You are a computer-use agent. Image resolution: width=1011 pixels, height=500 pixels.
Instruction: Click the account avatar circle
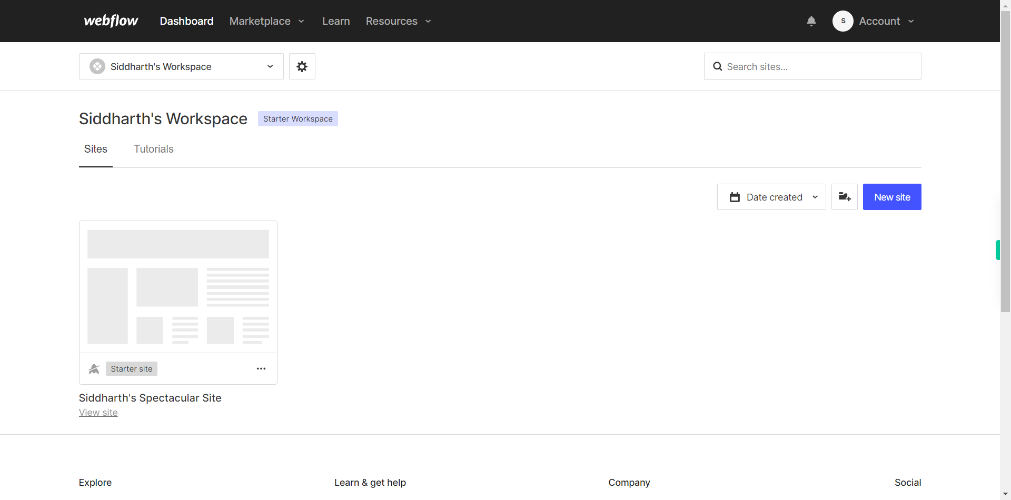843,21
